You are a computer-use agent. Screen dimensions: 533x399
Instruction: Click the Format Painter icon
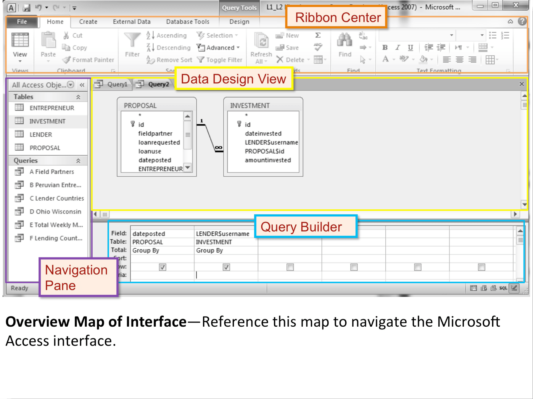pyautogui.click(x=66, y=60)
